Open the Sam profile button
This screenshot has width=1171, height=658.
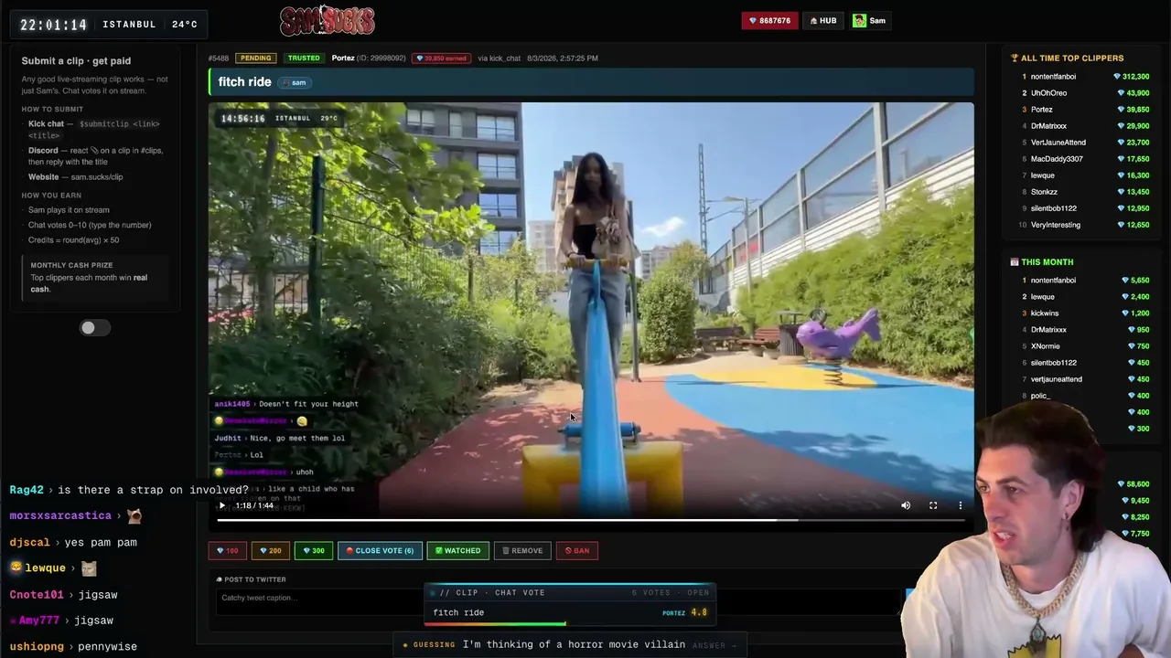tap(870, 20)
